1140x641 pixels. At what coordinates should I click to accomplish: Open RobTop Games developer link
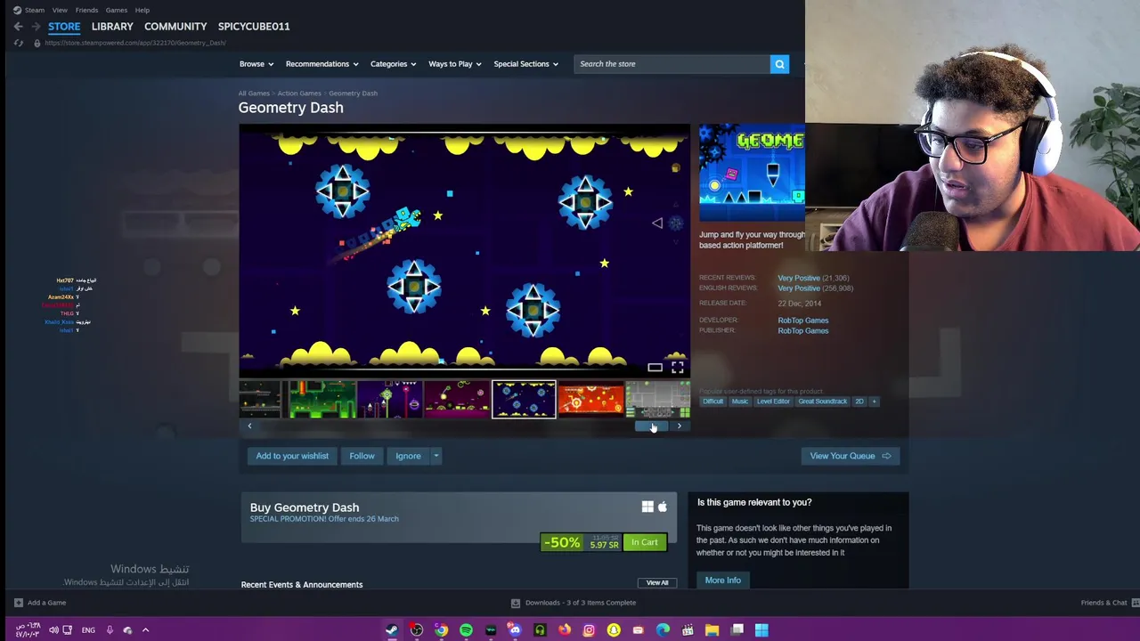pos(802,320)
